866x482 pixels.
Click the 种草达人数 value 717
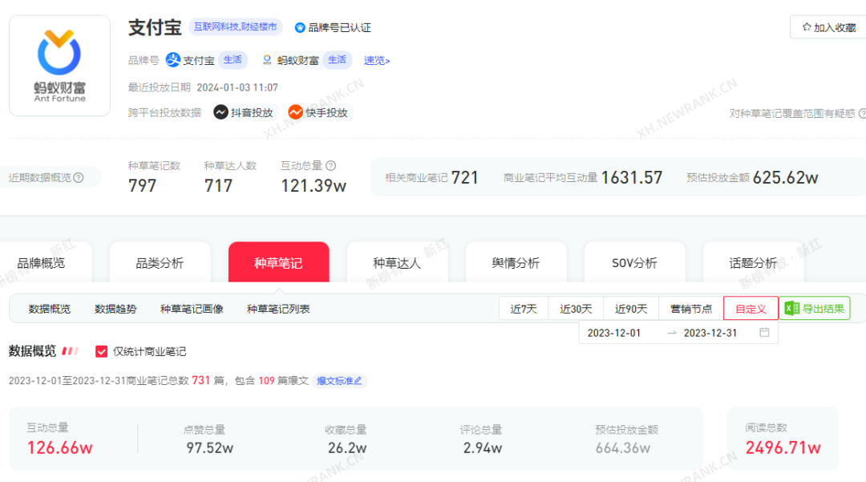(219, 186)
